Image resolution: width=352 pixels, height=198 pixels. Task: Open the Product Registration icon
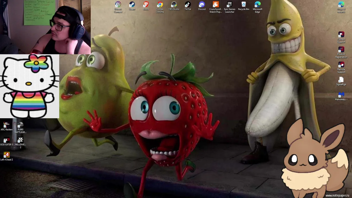341,52
